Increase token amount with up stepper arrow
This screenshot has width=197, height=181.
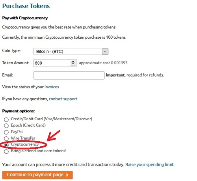tap(73, 62)
